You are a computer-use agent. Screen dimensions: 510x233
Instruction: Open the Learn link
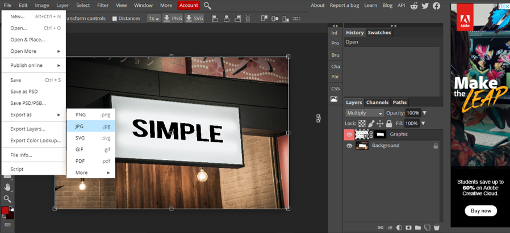point(370,5)
